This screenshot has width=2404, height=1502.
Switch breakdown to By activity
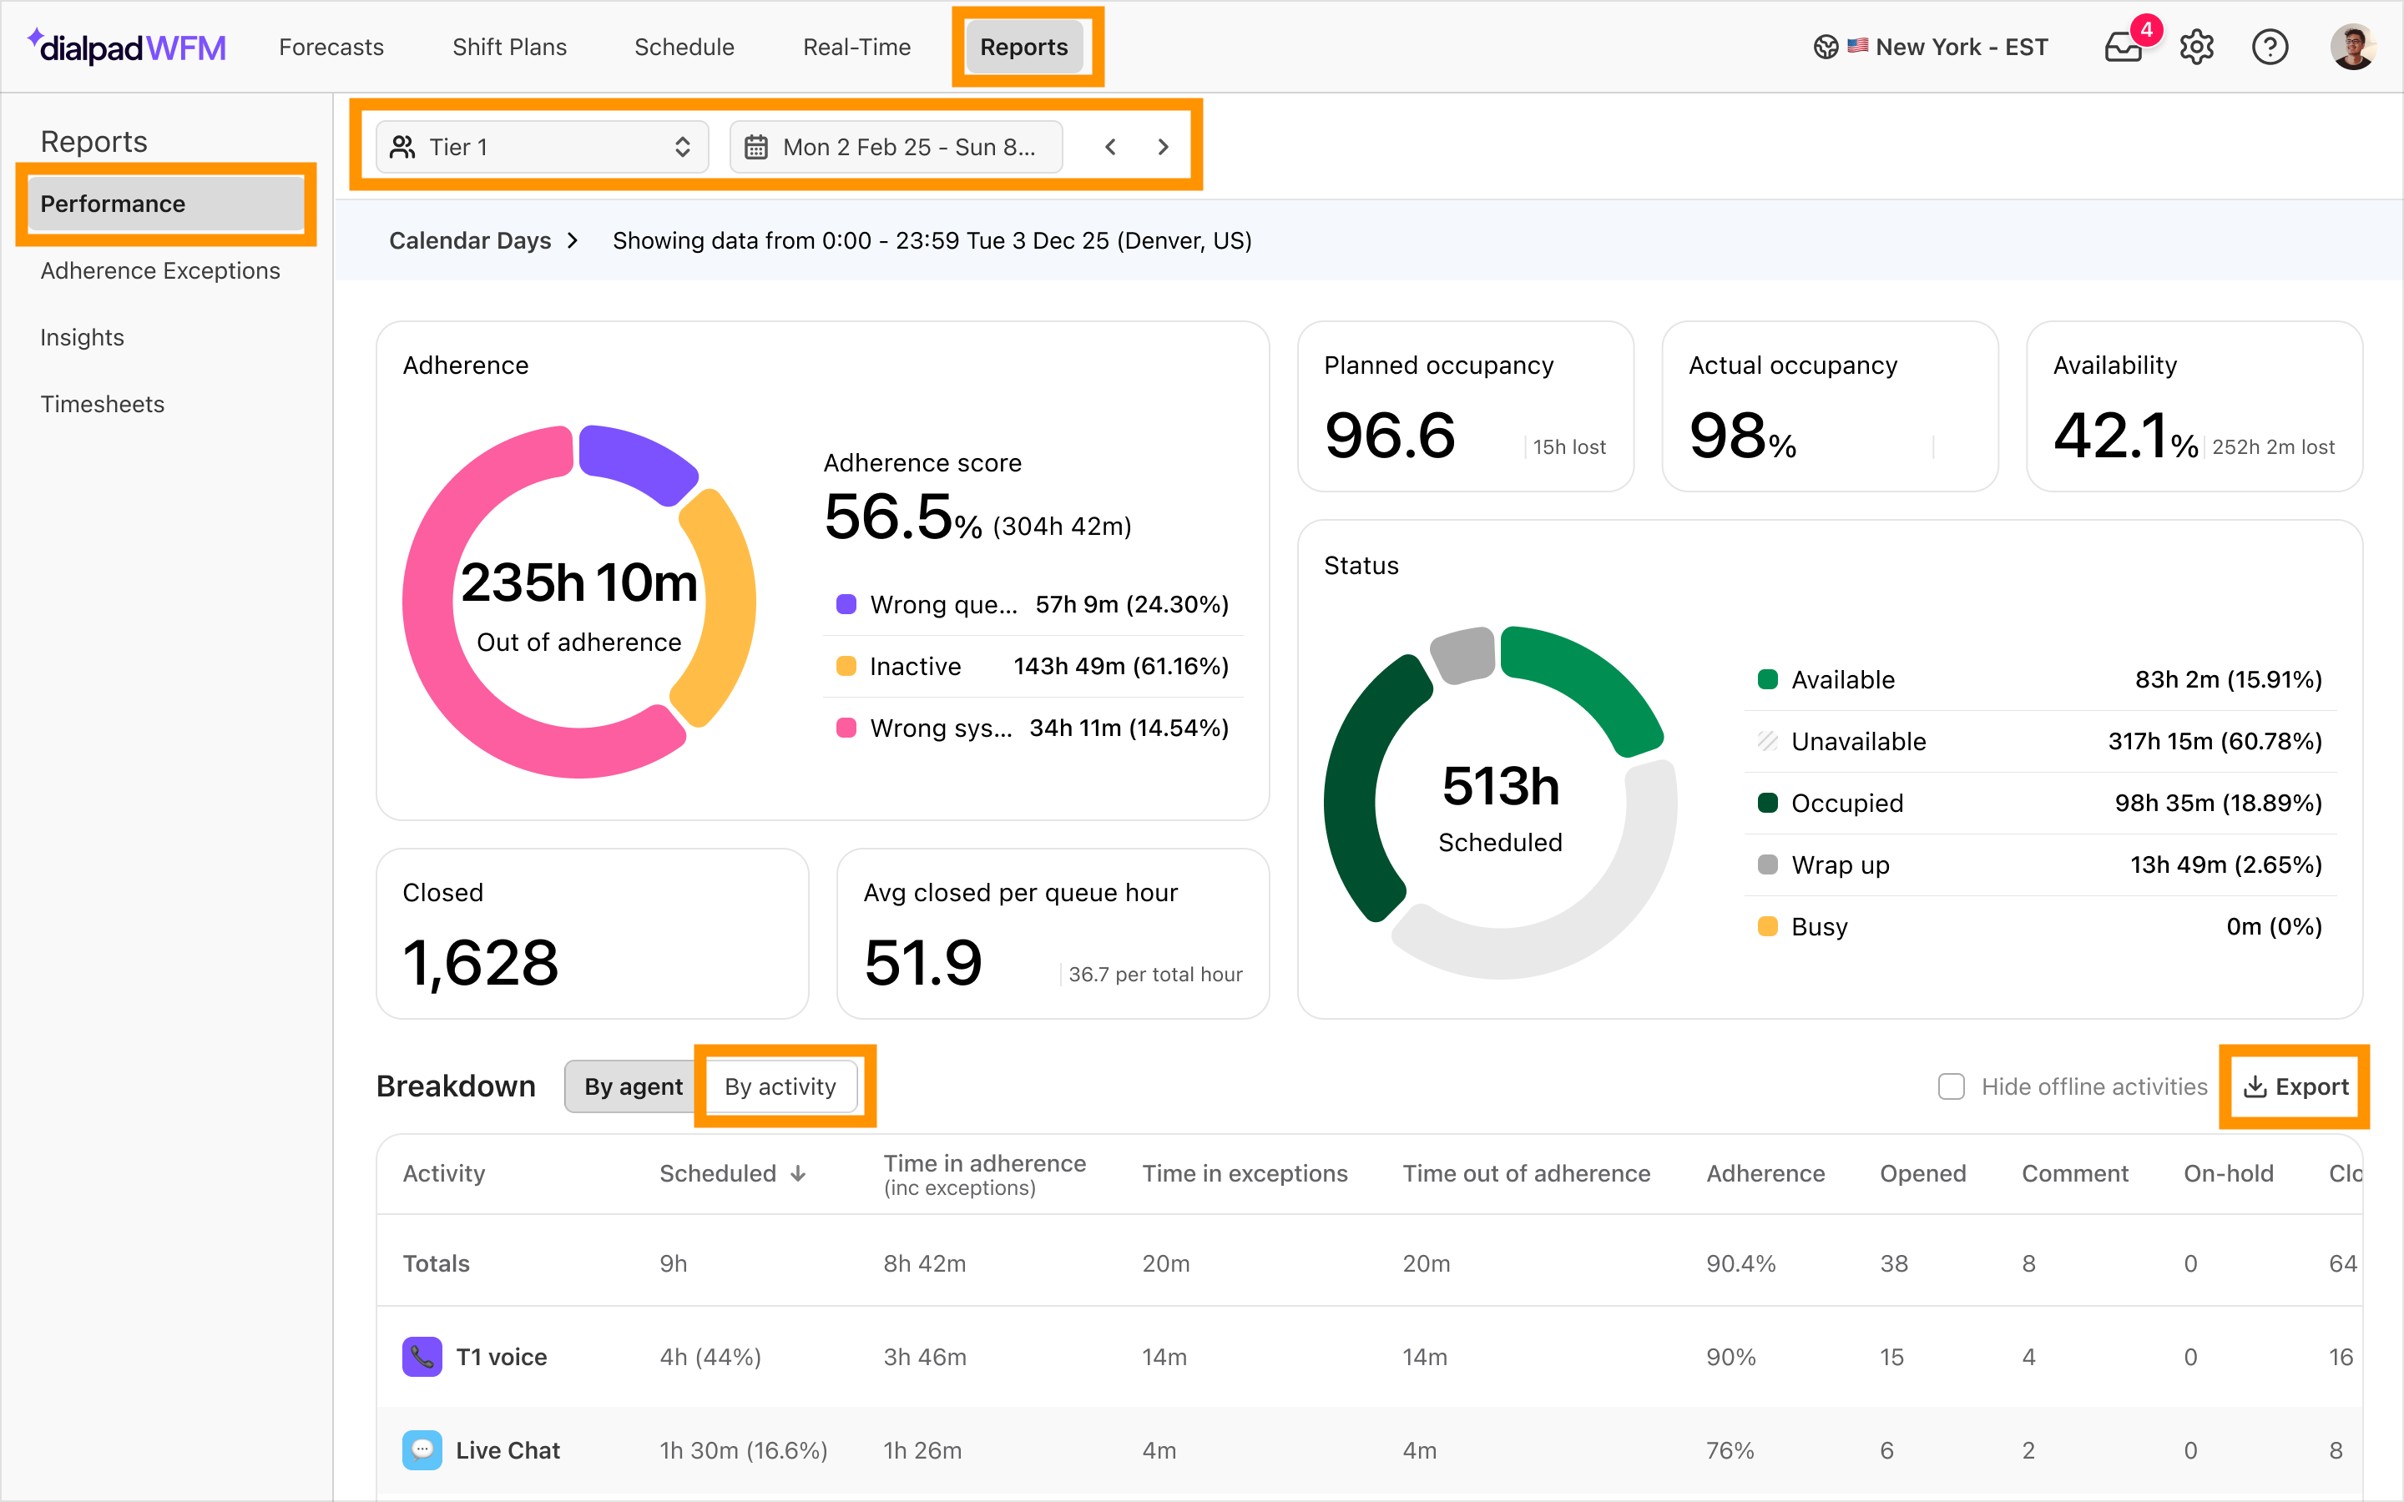[780, 1086]
